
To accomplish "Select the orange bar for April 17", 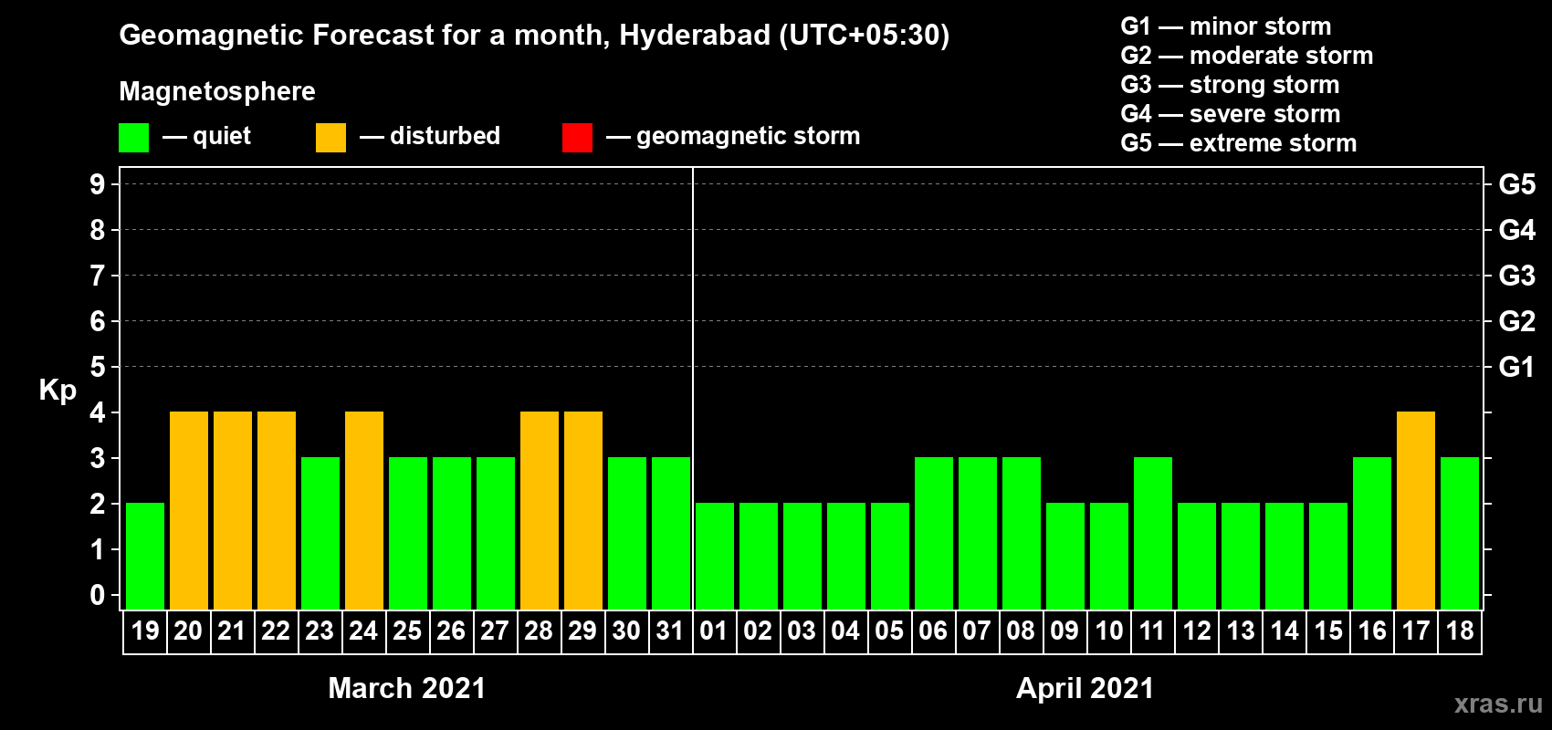I will 1416,511.
